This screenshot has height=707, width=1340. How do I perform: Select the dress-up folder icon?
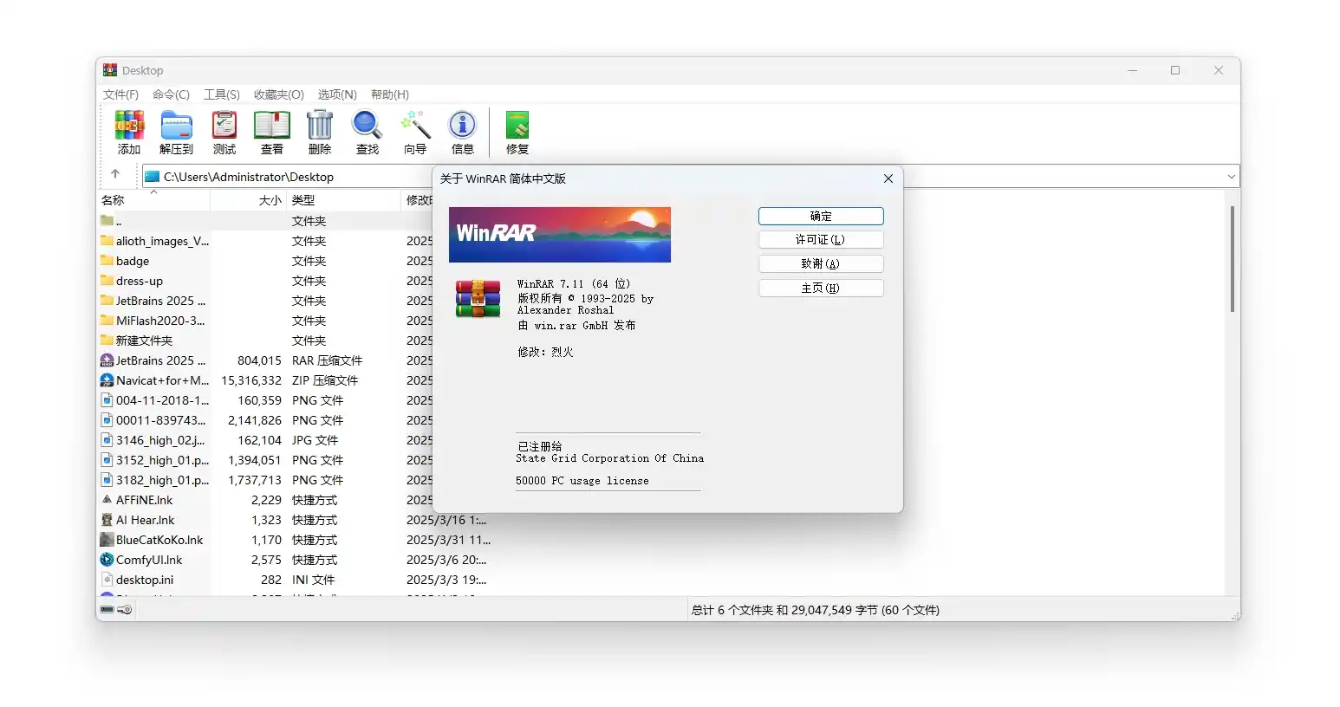coord(107,281)
